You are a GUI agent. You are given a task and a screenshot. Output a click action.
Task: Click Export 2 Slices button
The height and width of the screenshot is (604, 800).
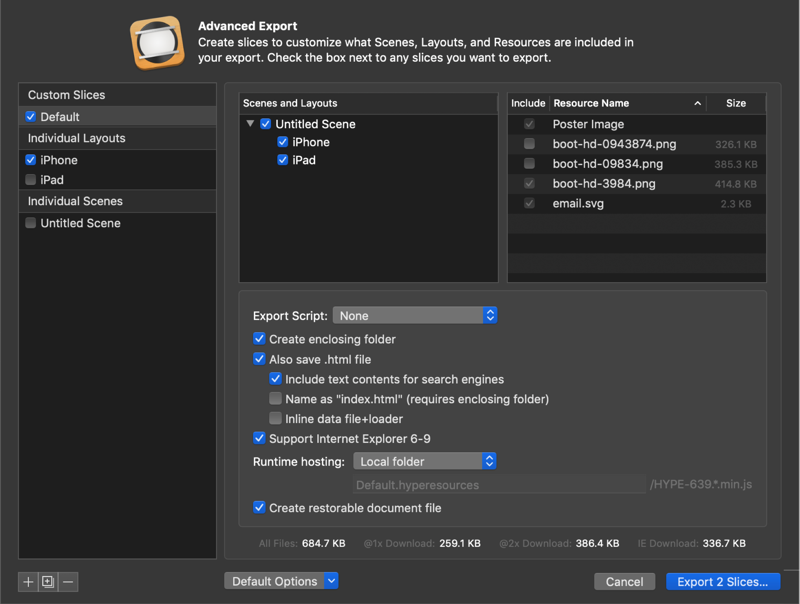click(723, 582)
